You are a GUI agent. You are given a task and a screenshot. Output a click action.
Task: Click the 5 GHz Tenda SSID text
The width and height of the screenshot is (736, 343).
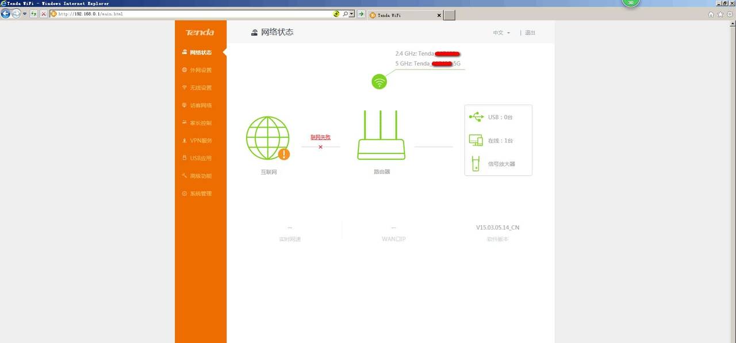pyautogui.click(x=428, y=63)
